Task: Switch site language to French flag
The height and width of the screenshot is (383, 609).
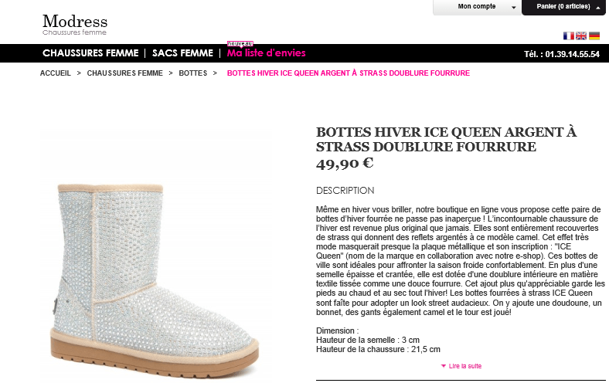Action: (569, 36)
